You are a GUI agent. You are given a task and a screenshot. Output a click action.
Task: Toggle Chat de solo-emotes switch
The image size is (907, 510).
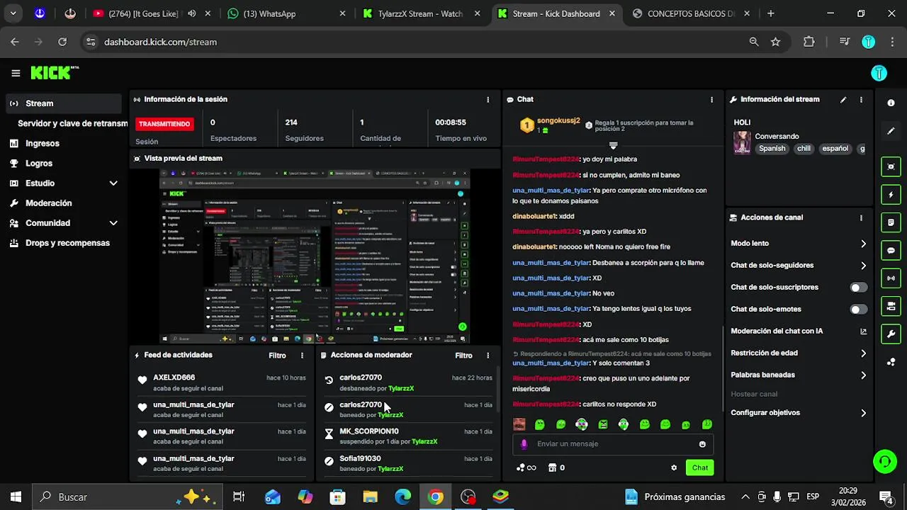858,310
